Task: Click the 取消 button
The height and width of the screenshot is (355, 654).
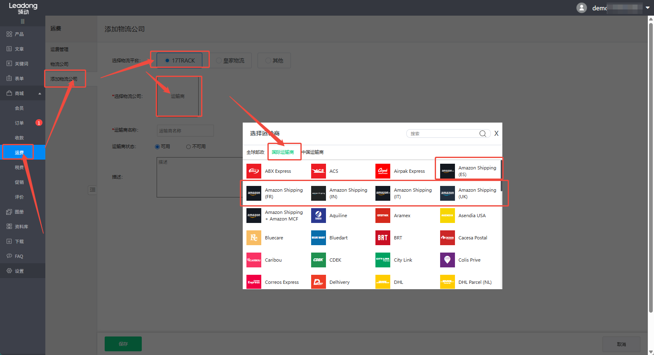Action: point(621,344)
